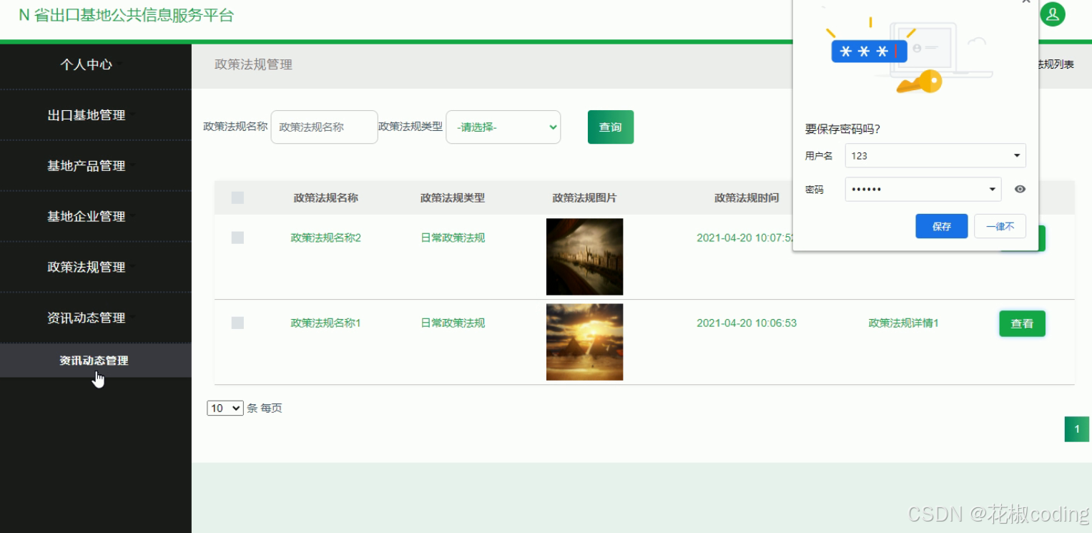Open the 政策法规名称2 row image thumbnail

click(584, 257)
